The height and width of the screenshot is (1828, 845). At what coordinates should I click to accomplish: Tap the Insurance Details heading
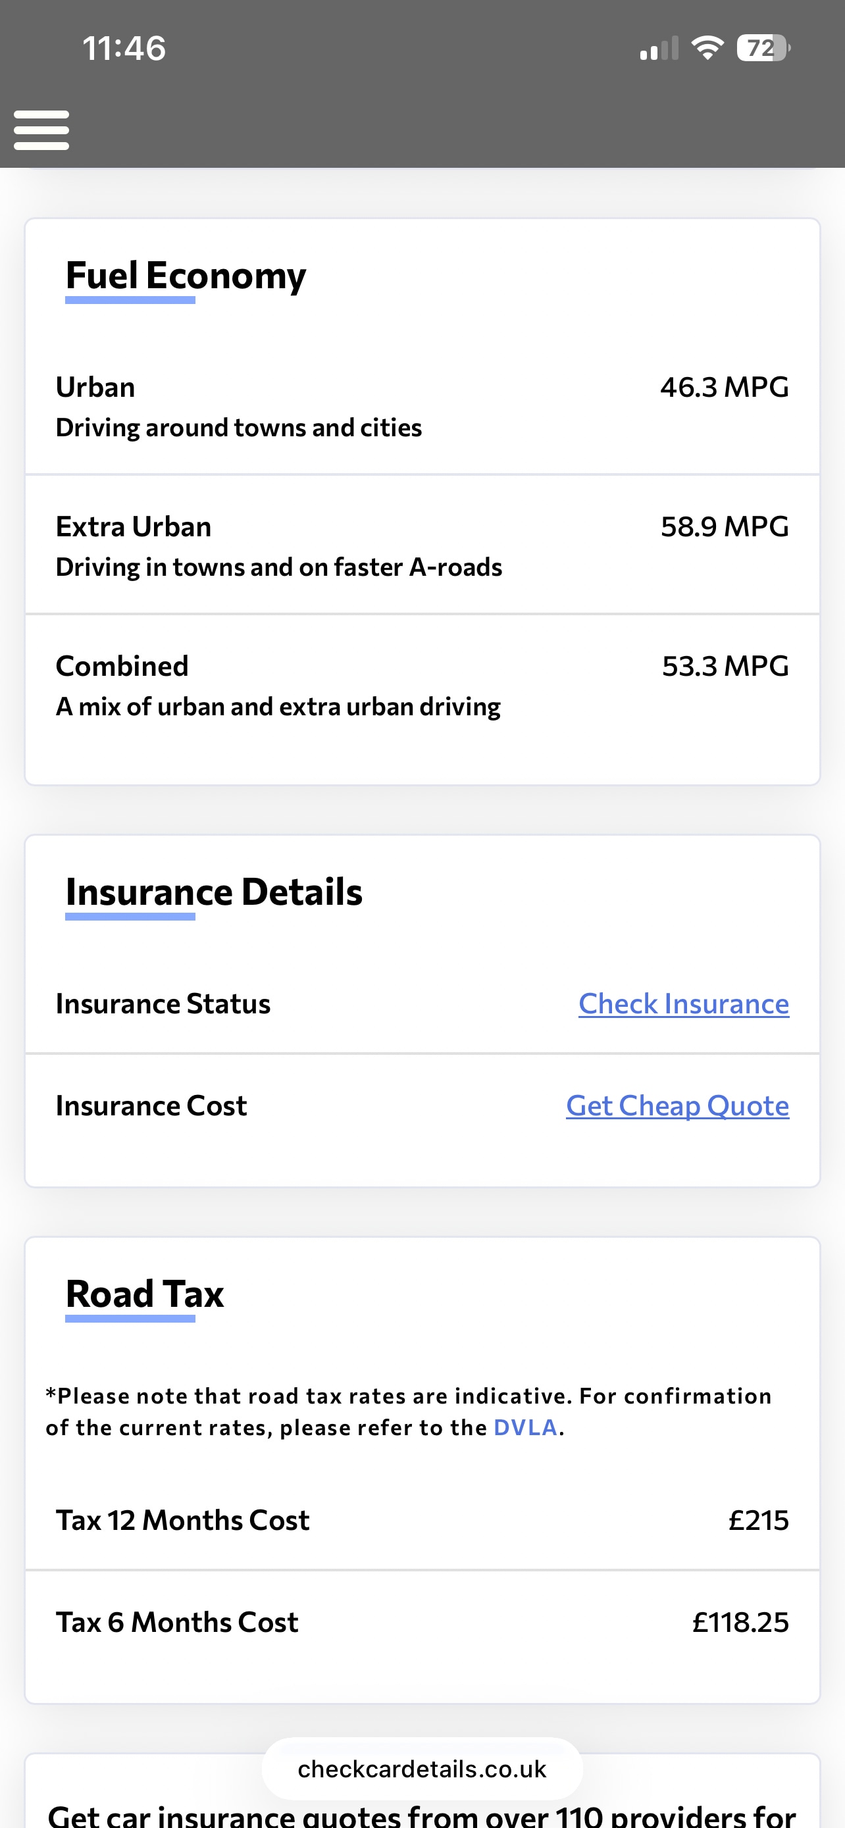point(214,892)
